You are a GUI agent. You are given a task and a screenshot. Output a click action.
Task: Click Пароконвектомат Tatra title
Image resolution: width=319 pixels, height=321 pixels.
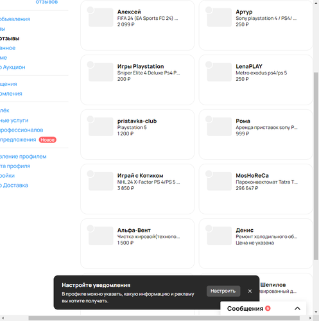266,182
